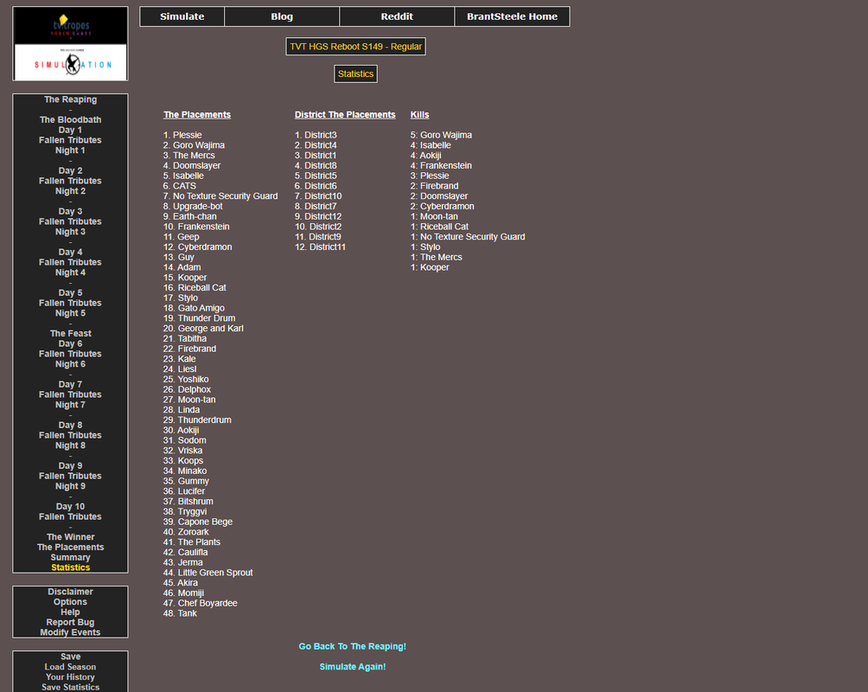Open The Winner page in sidebar
Image resolution: width=868 pixels, height=692 pixels.
[x=70, y=537]
